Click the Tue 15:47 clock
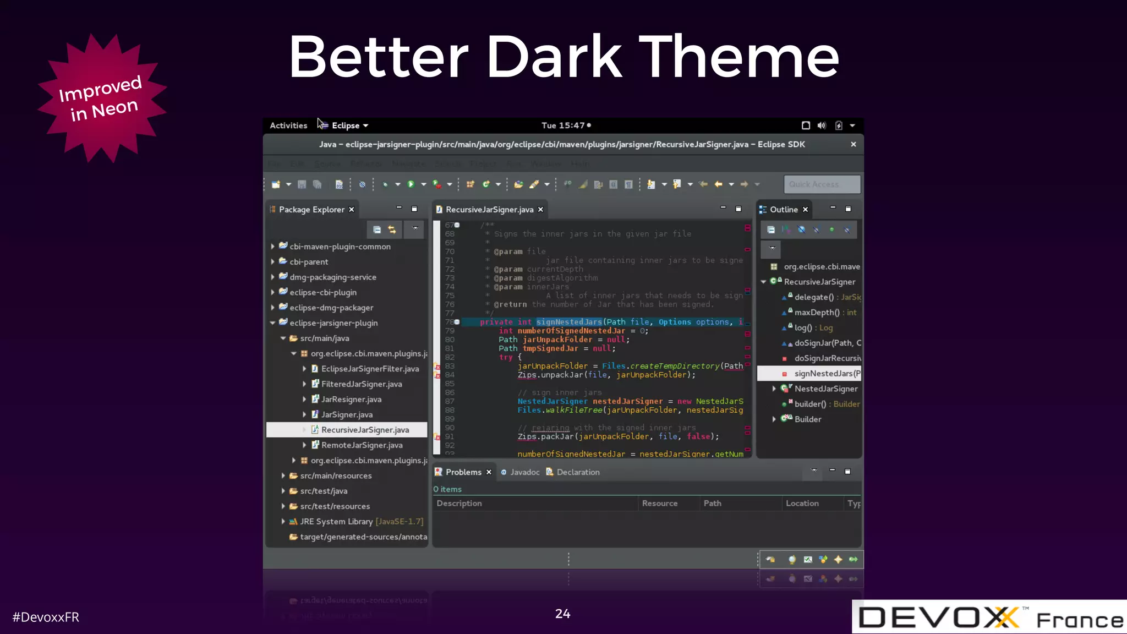The image size is (1127, 634). click(563, 125)
